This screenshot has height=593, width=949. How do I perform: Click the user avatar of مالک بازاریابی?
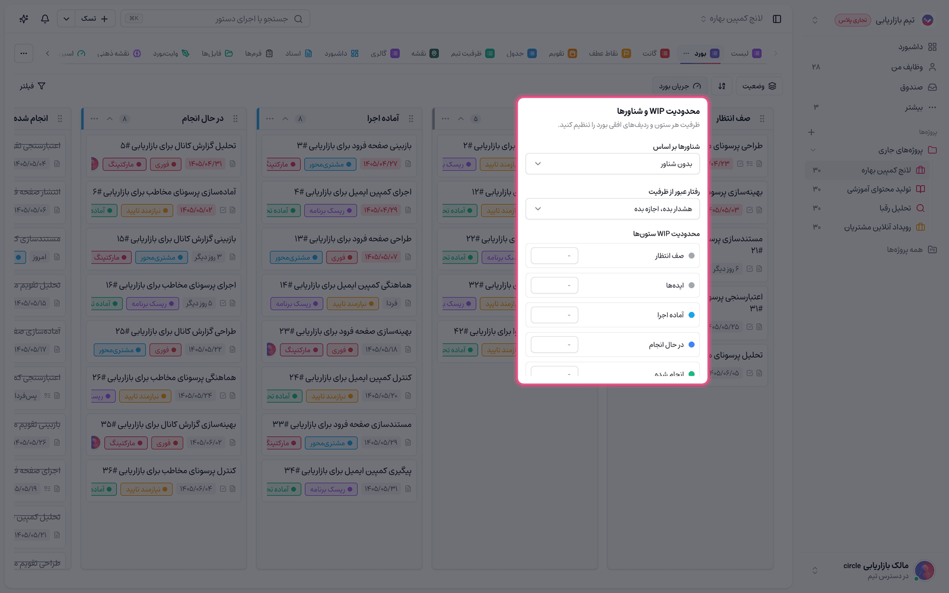(925, 570)
